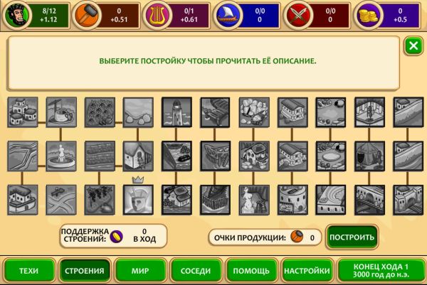427x285 pixels.
Task: Open the МИР world tab
Action: click(x=140, y=271)
